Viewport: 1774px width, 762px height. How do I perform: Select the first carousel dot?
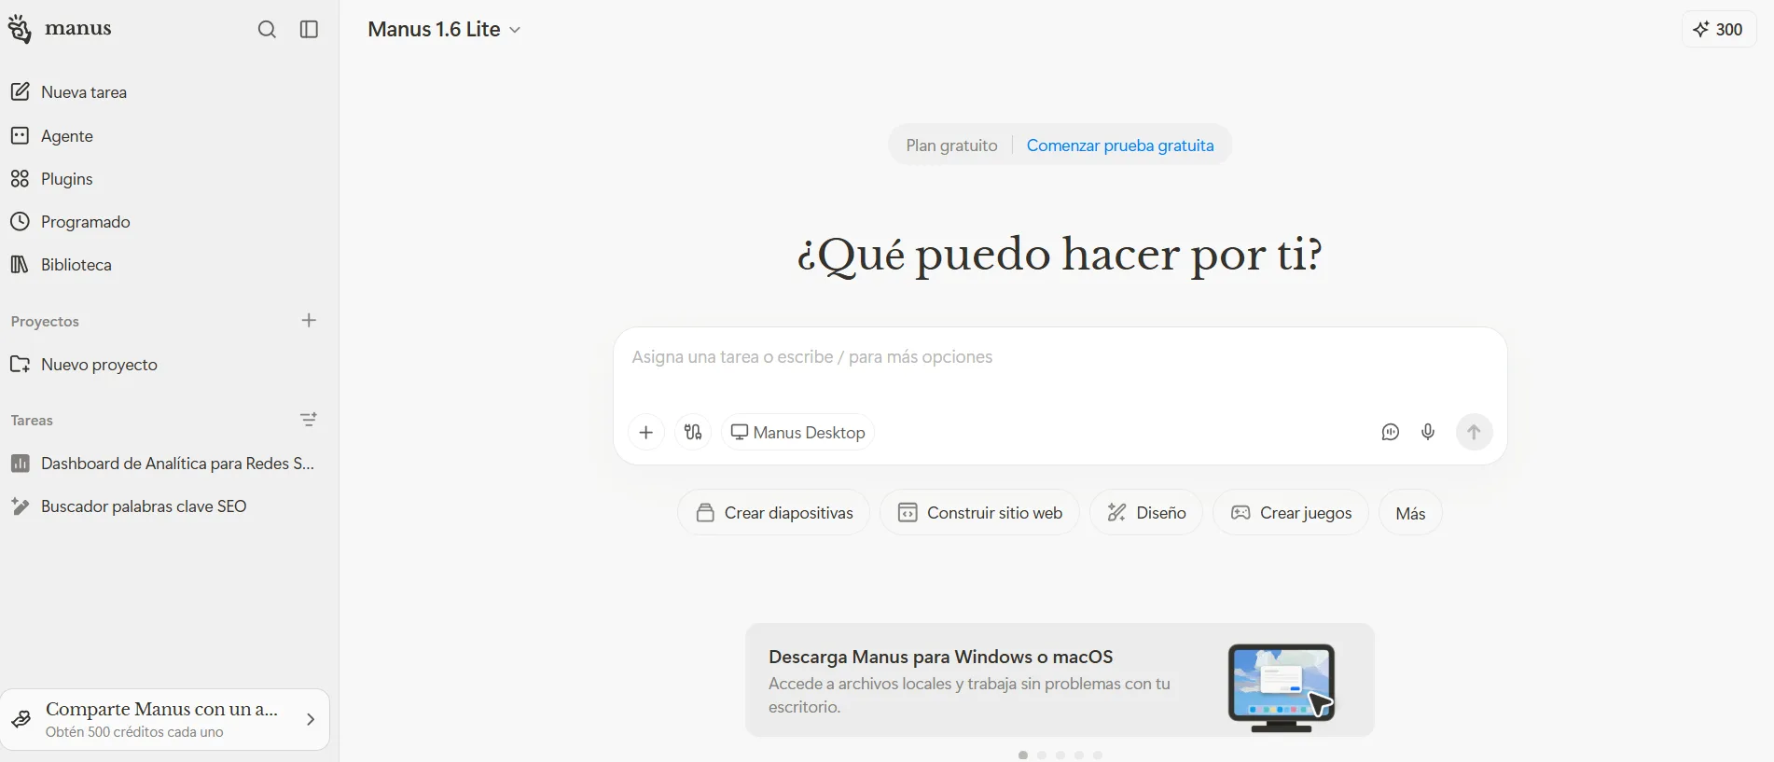(x=1023, y=755)
